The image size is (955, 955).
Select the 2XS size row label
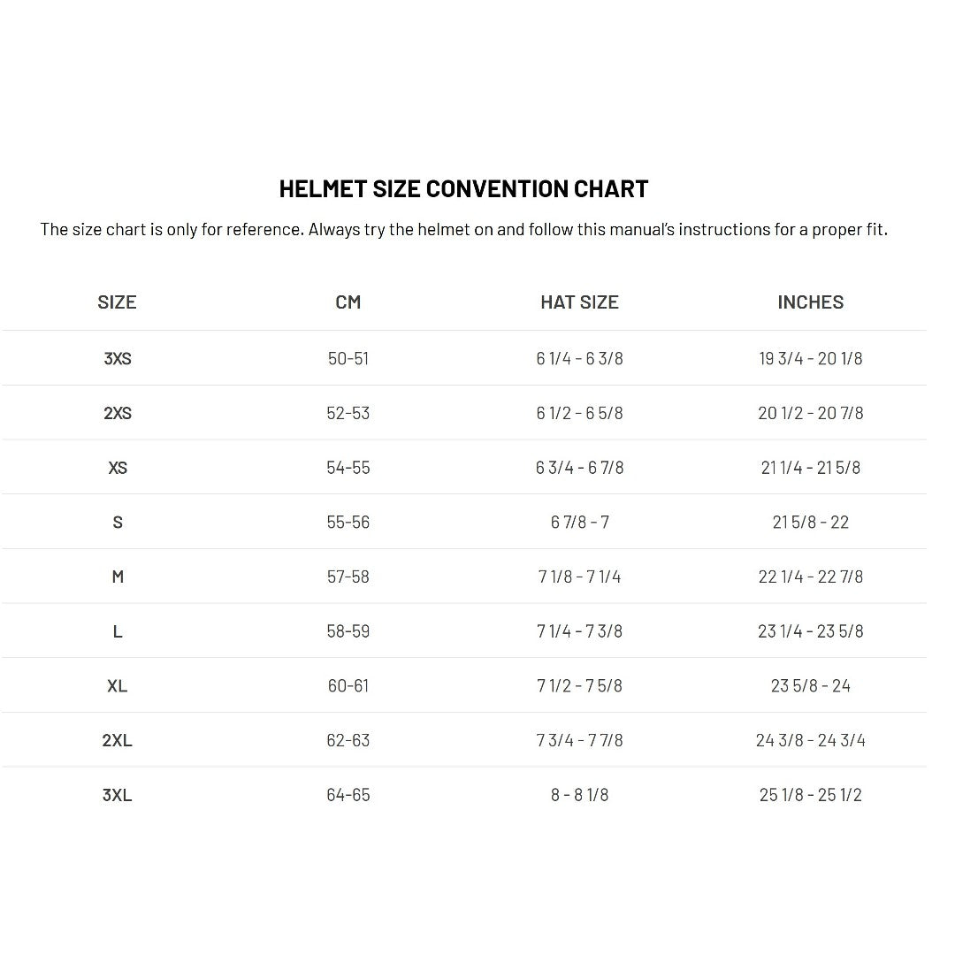[118, 413]
